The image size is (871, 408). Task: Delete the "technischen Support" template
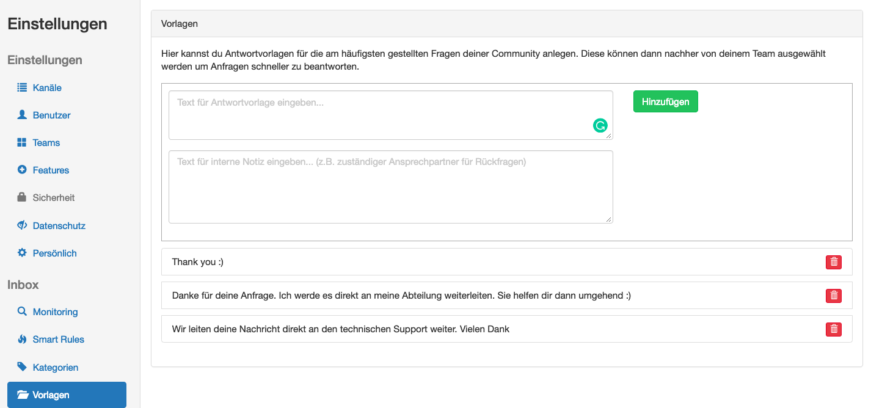coord(833,329)
